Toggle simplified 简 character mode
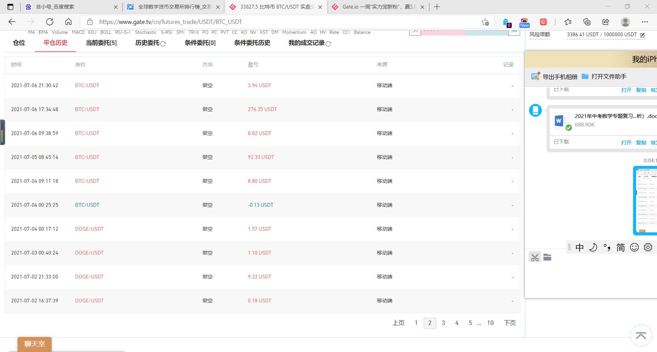This screenshot has width=657, height=352. pyautogui.click(x=620, y=247)
